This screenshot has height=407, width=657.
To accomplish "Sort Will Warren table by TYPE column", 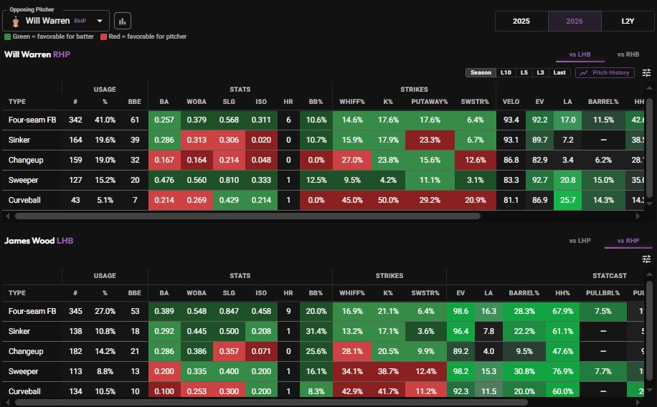I will click(17, 102).
